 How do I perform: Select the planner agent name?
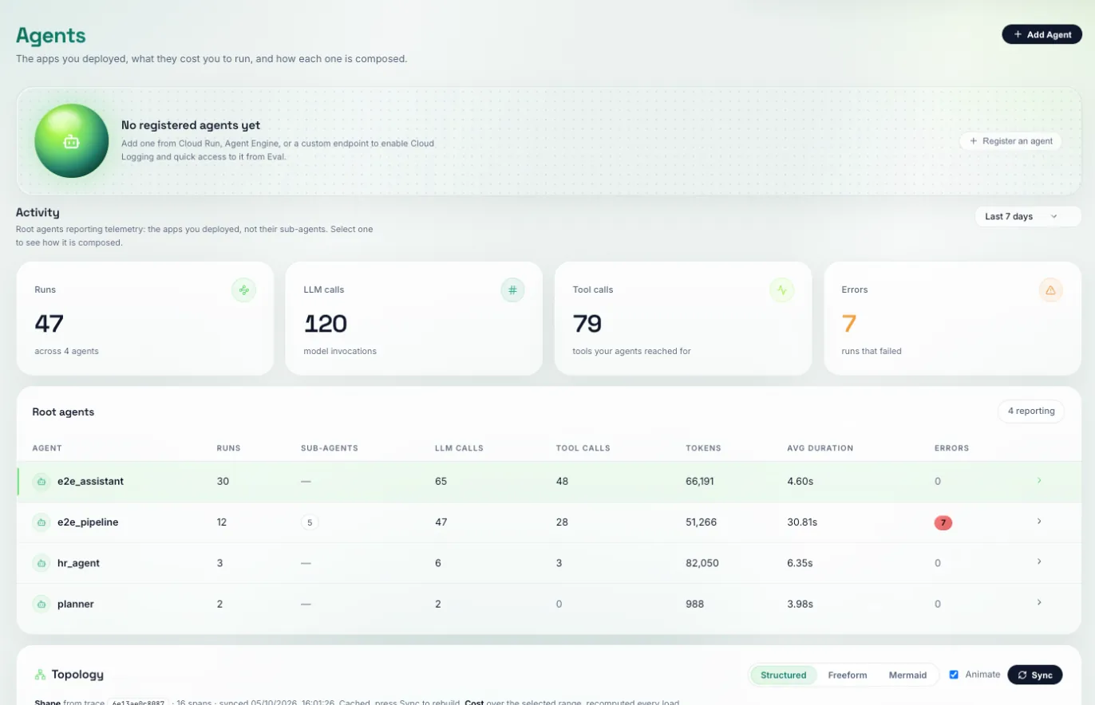click(x=76, y=604)
